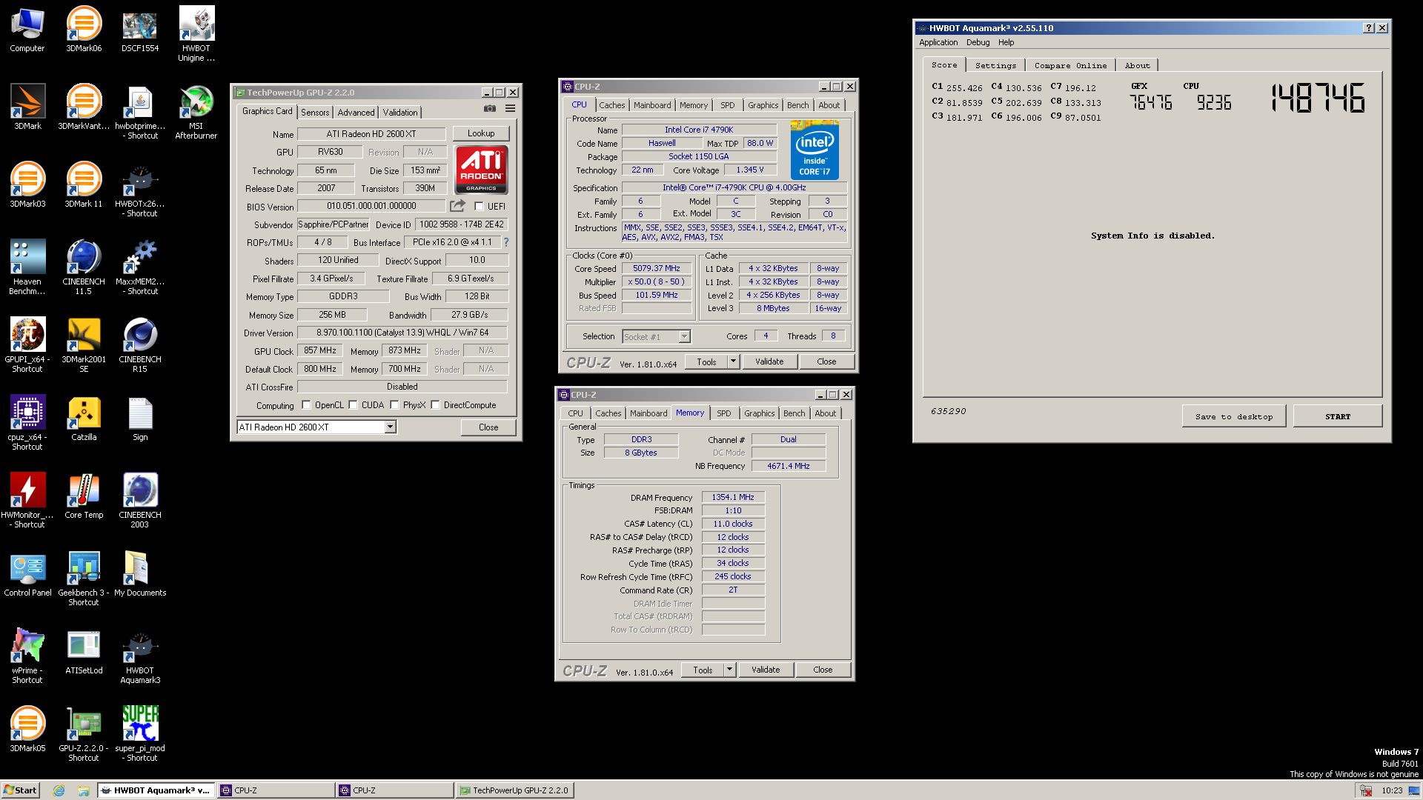This screenshot has width=1423, height=800.
Task: Click the ATI Radeon logo in GPU-Z
Action: pyautogui.click(x=481, y=170)
